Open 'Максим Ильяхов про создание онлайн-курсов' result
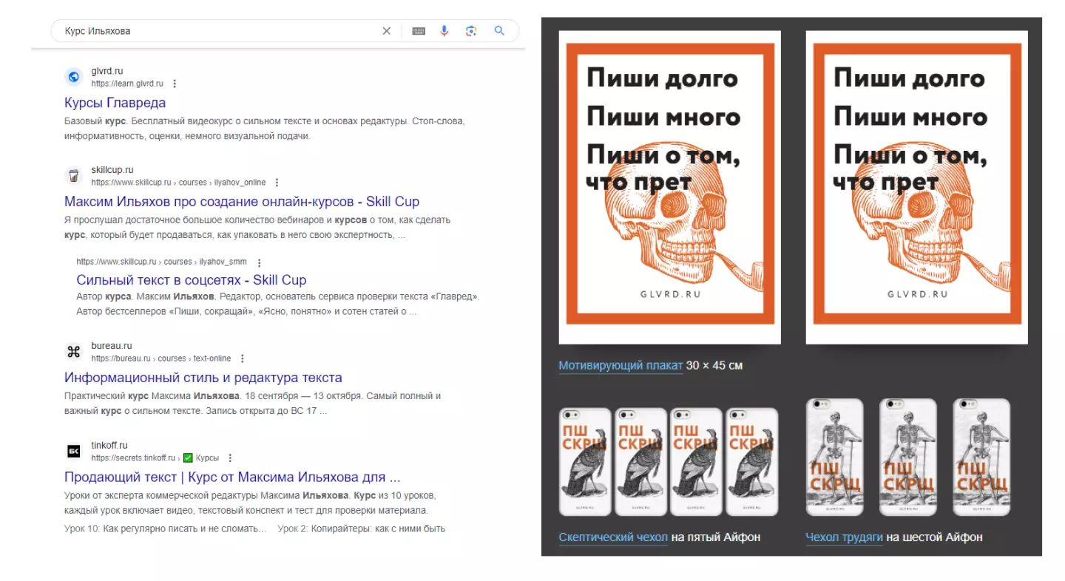1065x581 pixels. [242, 202]
